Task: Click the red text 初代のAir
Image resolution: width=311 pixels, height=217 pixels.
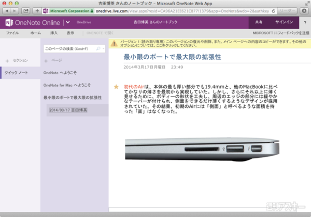Action: click(134, 87)
